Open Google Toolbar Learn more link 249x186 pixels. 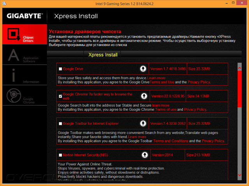(137, 137)
